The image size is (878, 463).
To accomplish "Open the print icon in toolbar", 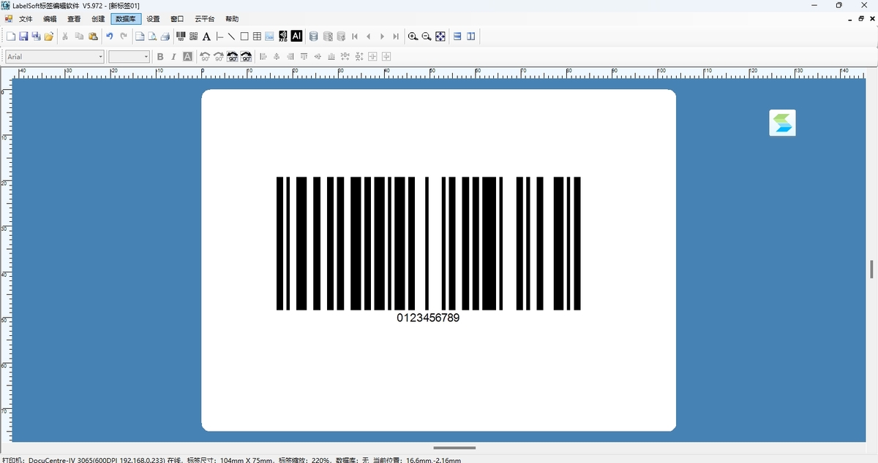I will 165,37.
